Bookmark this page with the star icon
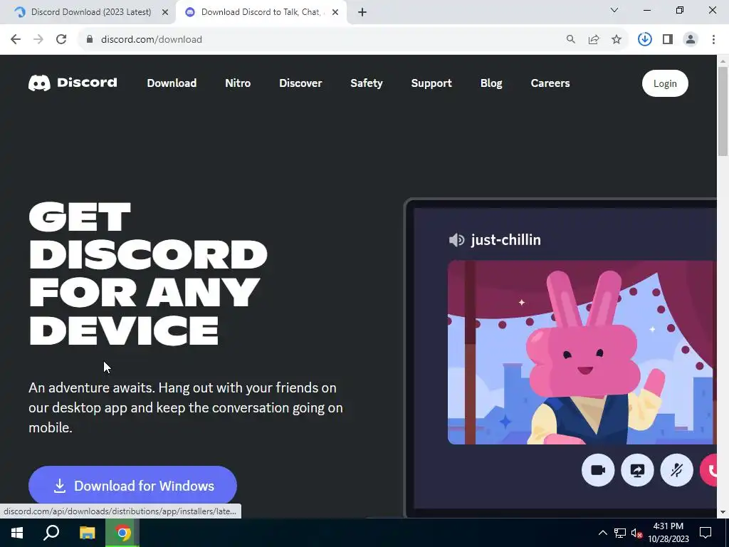Screen dimensions: 729x547 (x=617, y=39)
